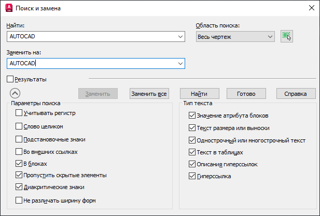
Task: Tick the 'Результаты' checkbox
Action: [x=10, y=79]
